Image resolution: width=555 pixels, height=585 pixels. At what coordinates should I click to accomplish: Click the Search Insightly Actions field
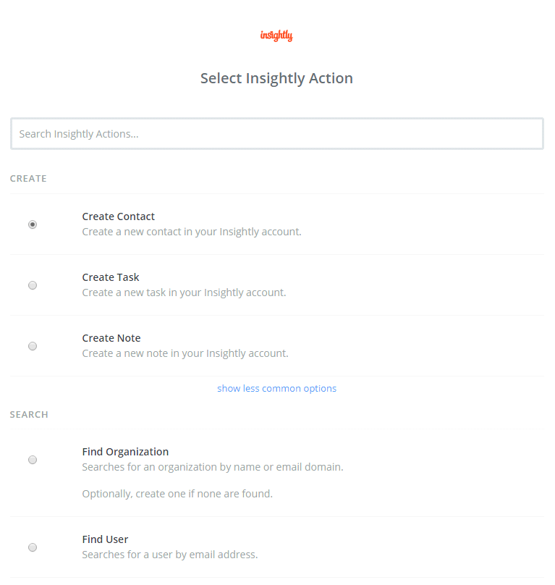(276, 134)
